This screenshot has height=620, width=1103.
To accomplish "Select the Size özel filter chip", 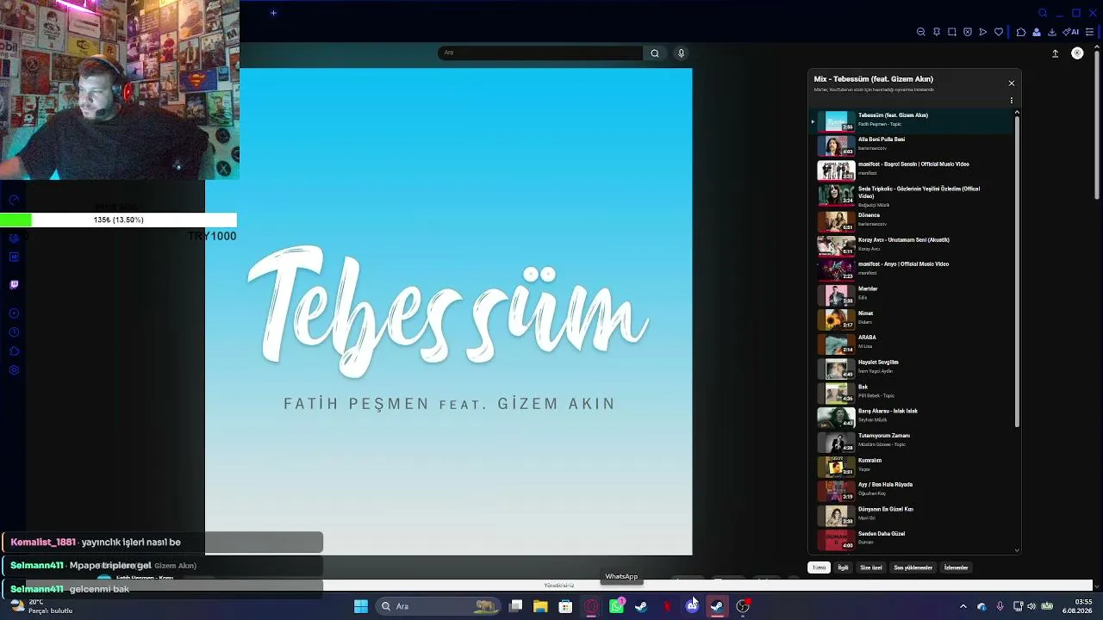I will coord(871,567).
